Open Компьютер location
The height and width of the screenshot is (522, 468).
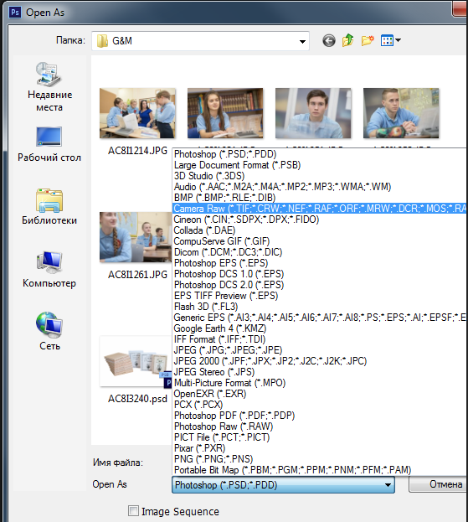[49, 270]
